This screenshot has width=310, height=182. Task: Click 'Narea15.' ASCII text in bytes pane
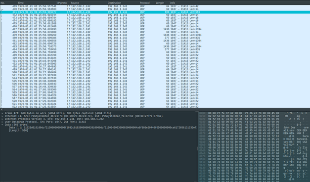(302, 139)
